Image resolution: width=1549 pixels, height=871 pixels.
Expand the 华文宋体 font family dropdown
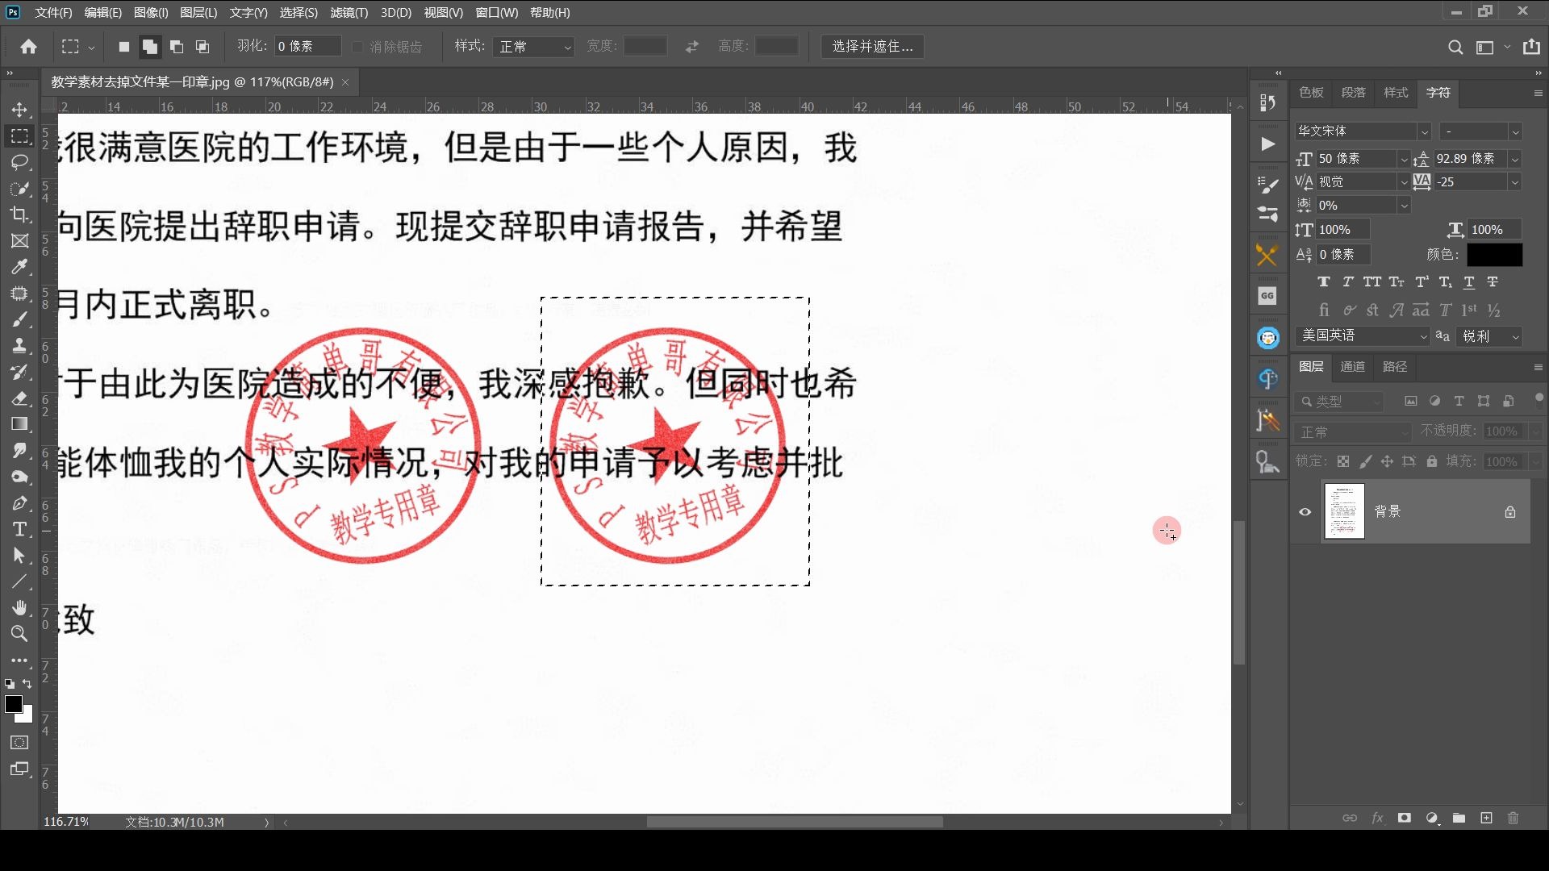click(1424, 131)
